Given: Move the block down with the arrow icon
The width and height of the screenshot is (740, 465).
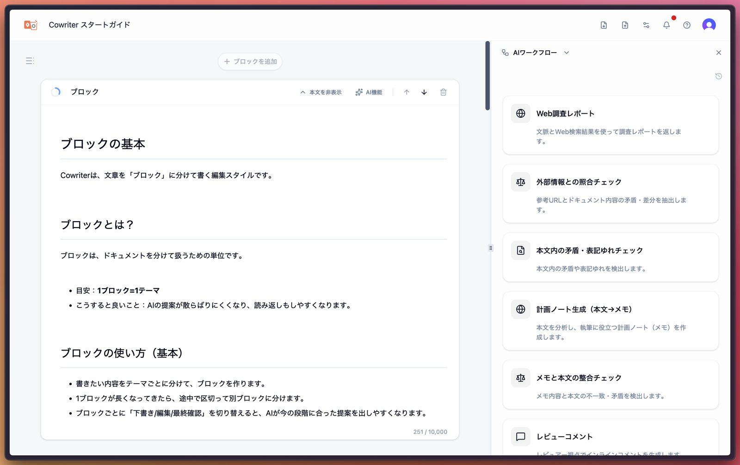Looking at the screenshot, I should tap(424, 92).
